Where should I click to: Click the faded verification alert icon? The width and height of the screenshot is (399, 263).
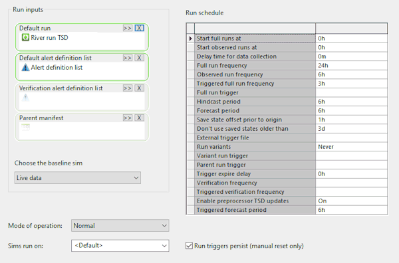[25, 98]
